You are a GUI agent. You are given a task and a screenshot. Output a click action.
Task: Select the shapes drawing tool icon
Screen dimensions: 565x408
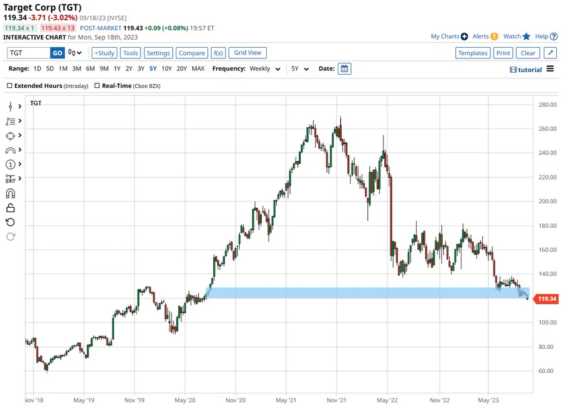(x=11, y=136)
